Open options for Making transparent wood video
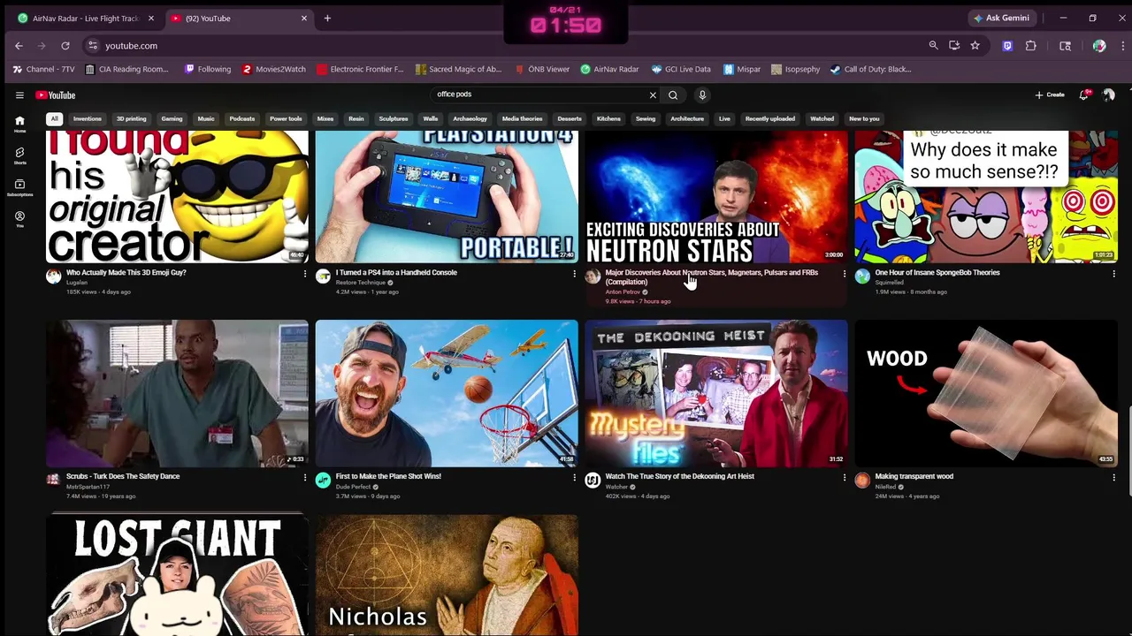1132x636 pixels. (1113, 478)
